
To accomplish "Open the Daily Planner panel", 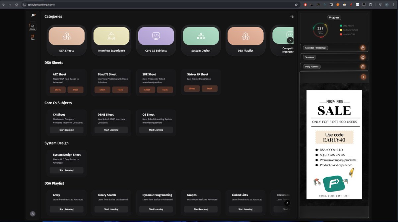I will click(x=334, y=67).
